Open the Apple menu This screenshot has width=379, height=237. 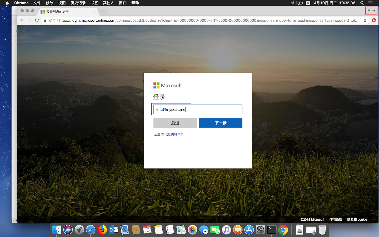[x=7, y=3]
